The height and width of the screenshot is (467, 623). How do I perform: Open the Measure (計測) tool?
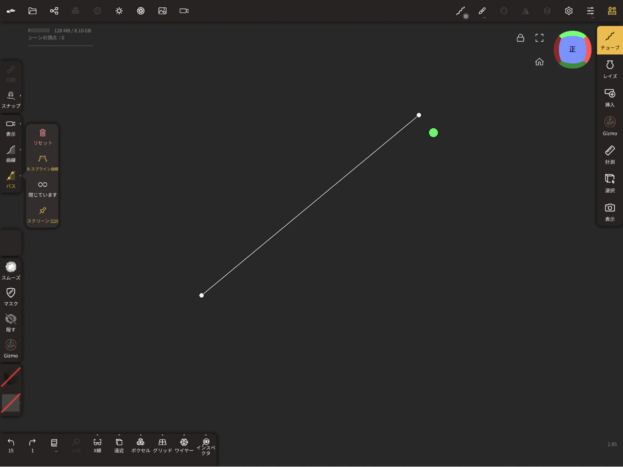pos(610,154)
